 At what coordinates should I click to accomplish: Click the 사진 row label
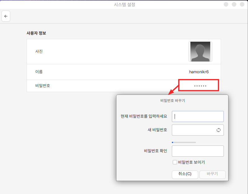[39, 52]
